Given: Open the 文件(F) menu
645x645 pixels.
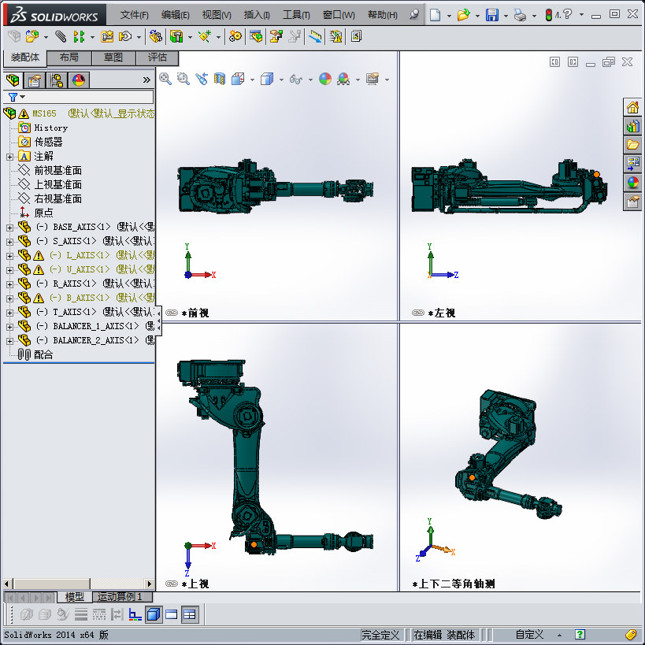Looking at the screenshot, I should (x=135, y=15).
